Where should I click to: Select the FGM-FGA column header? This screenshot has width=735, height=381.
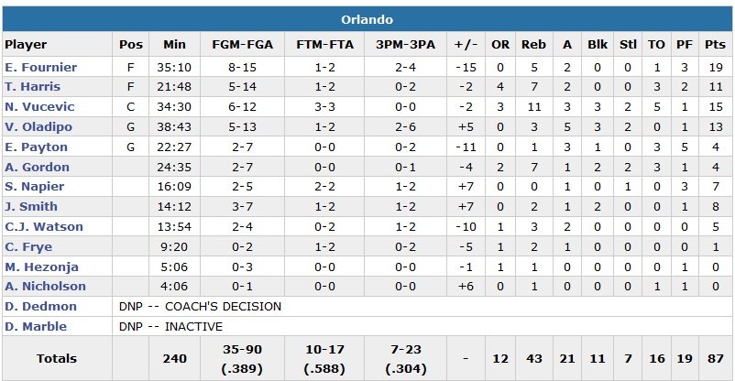(x=241, y=45)
